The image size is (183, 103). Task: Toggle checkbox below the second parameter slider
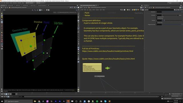[156, 23]
